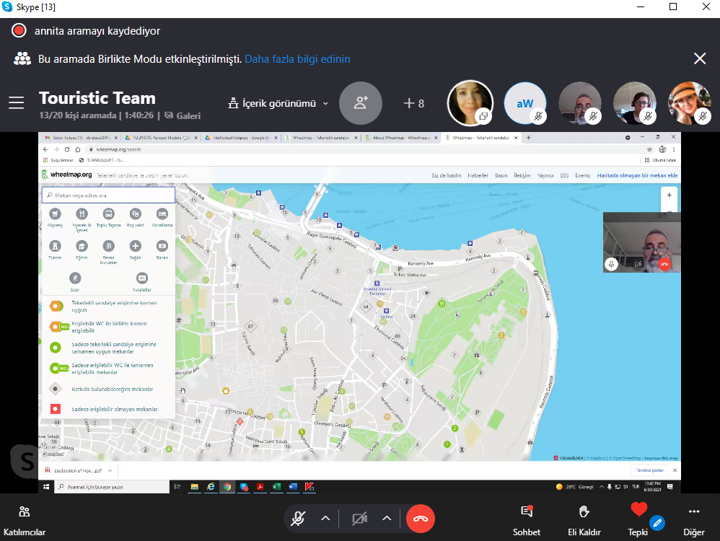The height and width of the screenshot is (541, 720).
Task: Raise hand with Eli Kaldır
Action: pyautogui.click(x=584, y=519)
